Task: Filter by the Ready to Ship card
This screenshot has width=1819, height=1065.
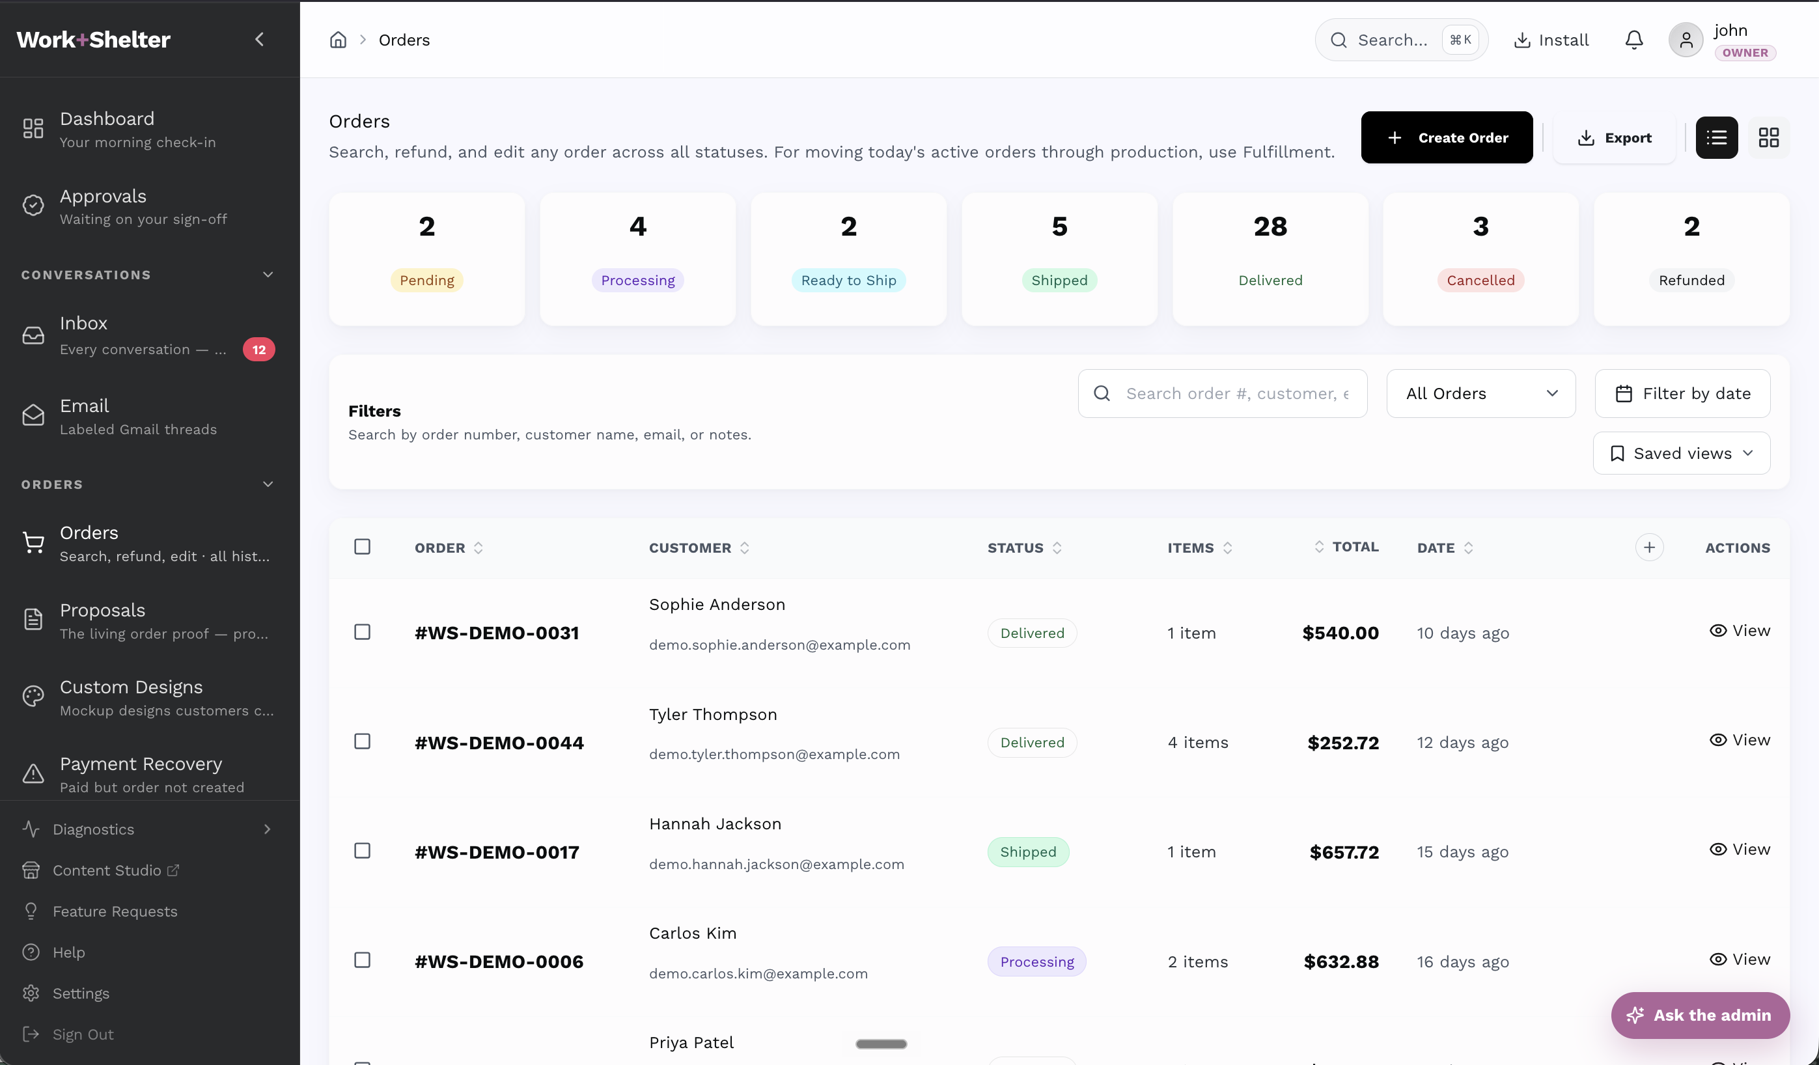Action: (x=848, y=259)
